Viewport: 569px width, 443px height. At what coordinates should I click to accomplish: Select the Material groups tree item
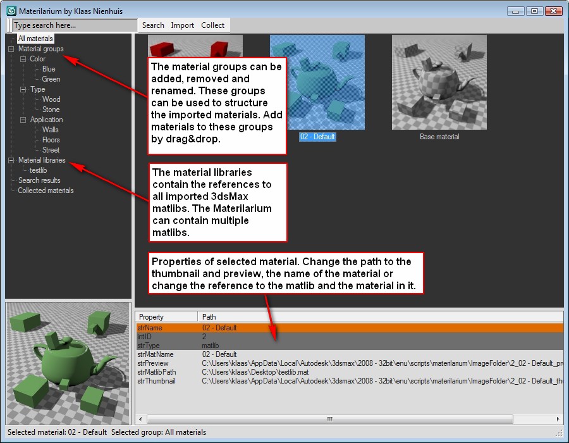[40, 49]
